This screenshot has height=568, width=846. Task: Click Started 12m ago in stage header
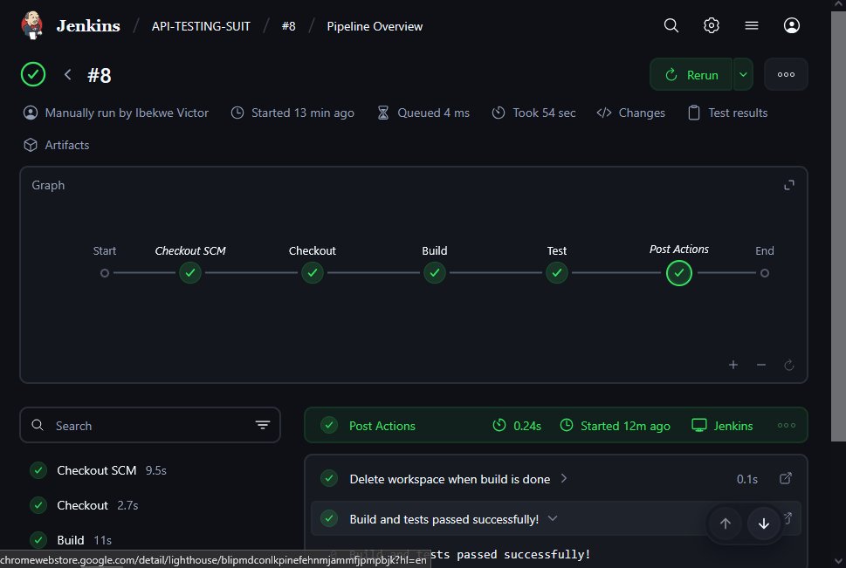click(x=625, y=426)
